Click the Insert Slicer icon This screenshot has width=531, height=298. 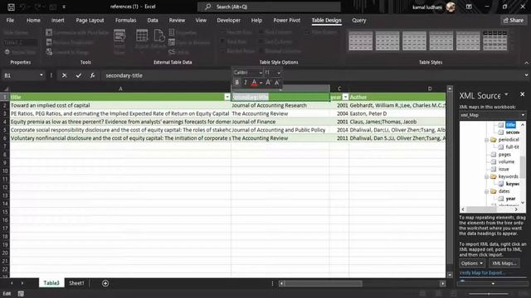pyautogui.click(x=119, y=36)
